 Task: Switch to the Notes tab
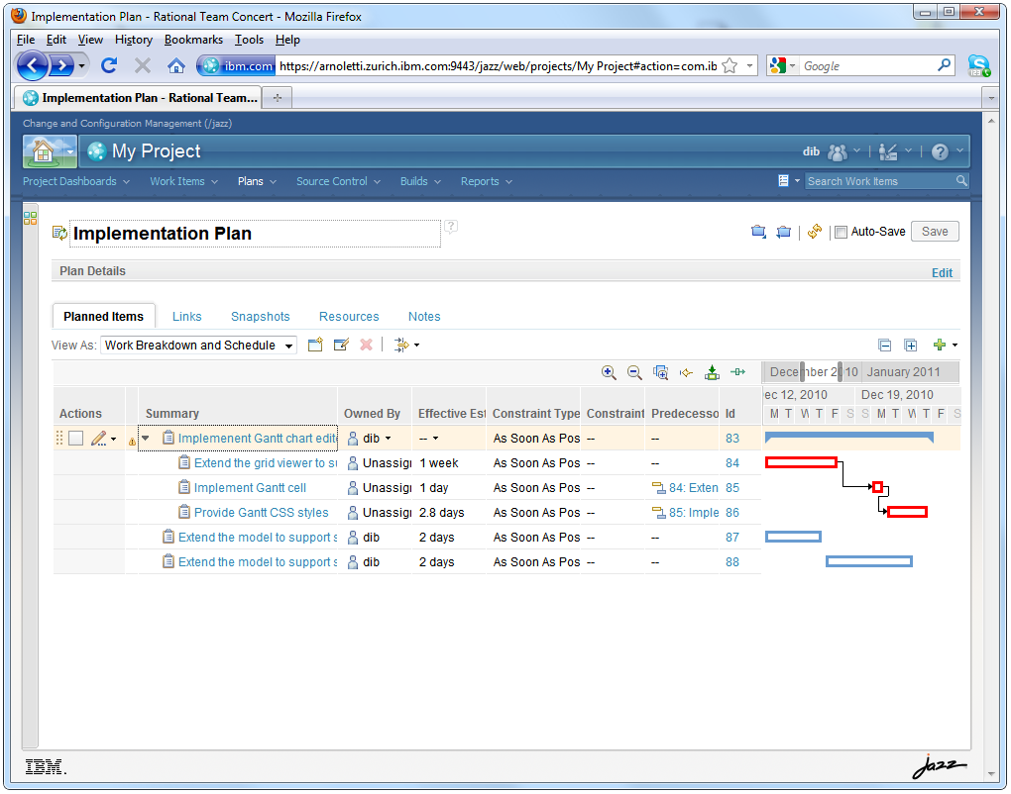click(424, 317)
